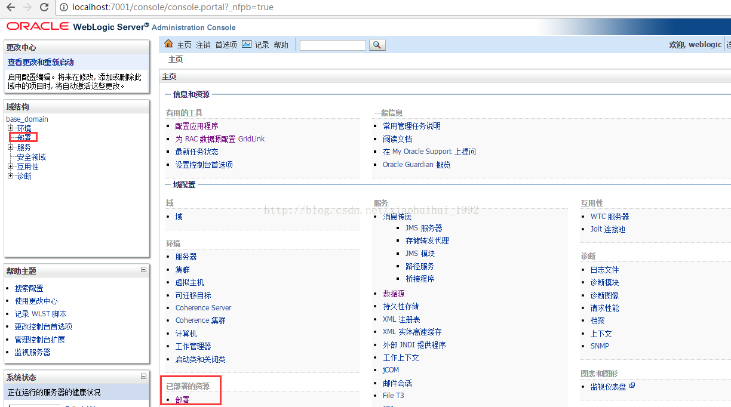Open 首选项 in the top toolbar

click(226, 45)
